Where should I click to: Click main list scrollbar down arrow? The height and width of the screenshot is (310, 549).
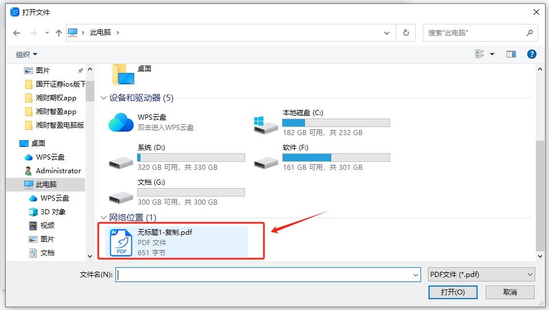(x=540, y=256)
